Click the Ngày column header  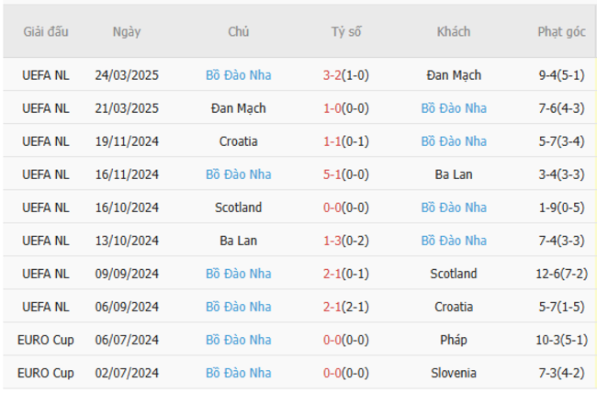tap(127, 31)
